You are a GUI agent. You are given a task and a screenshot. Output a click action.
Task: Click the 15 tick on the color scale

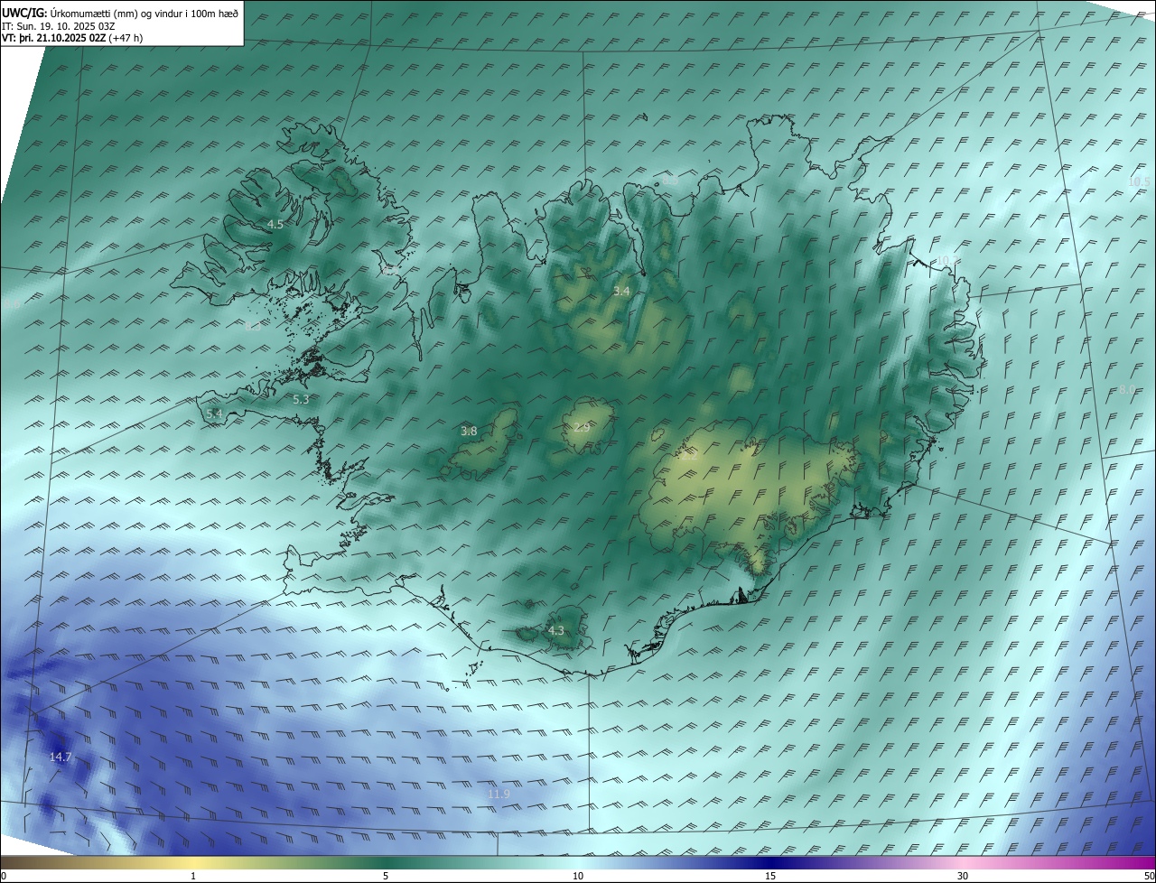point(770,877)
